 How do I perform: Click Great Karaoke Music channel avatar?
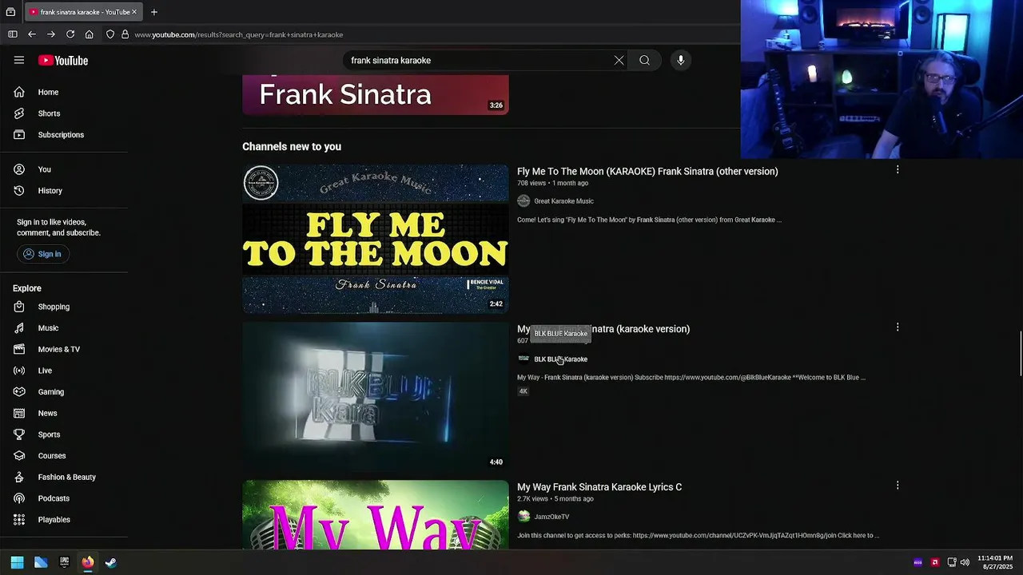coord(523,201)
